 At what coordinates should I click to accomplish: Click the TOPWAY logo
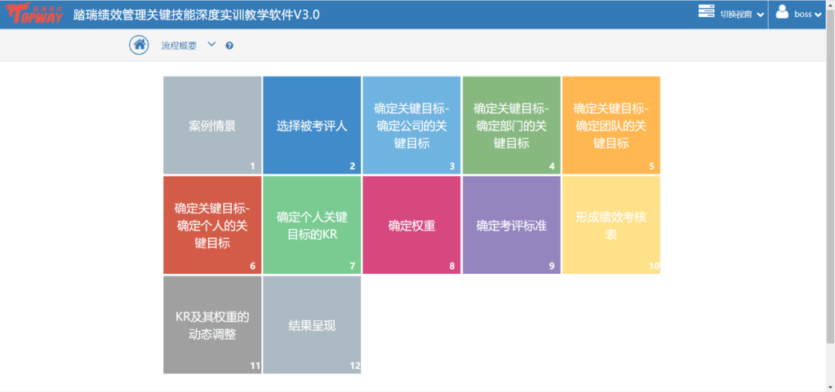click(x=33, y=14)
